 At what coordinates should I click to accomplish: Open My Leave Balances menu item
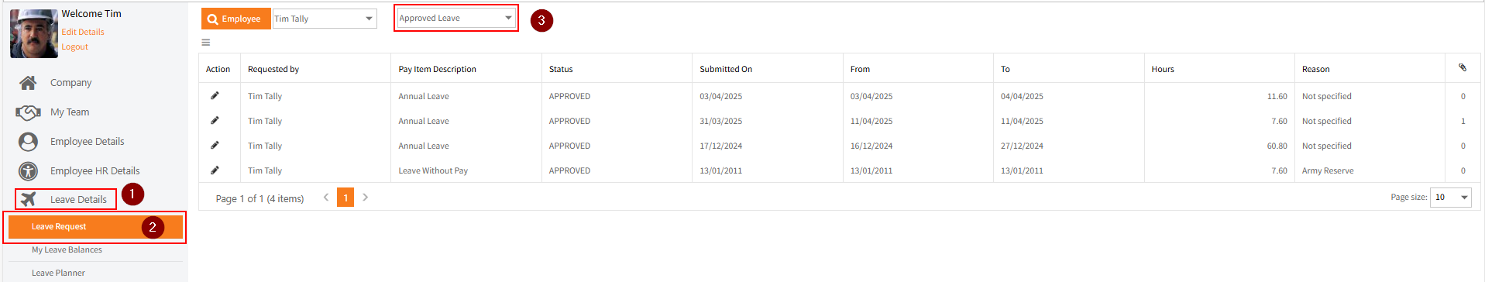(x=67, y=249)
